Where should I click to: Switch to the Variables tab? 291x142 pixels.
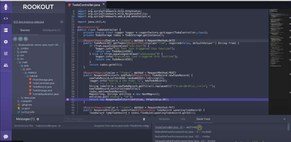(x=164, y=119)
